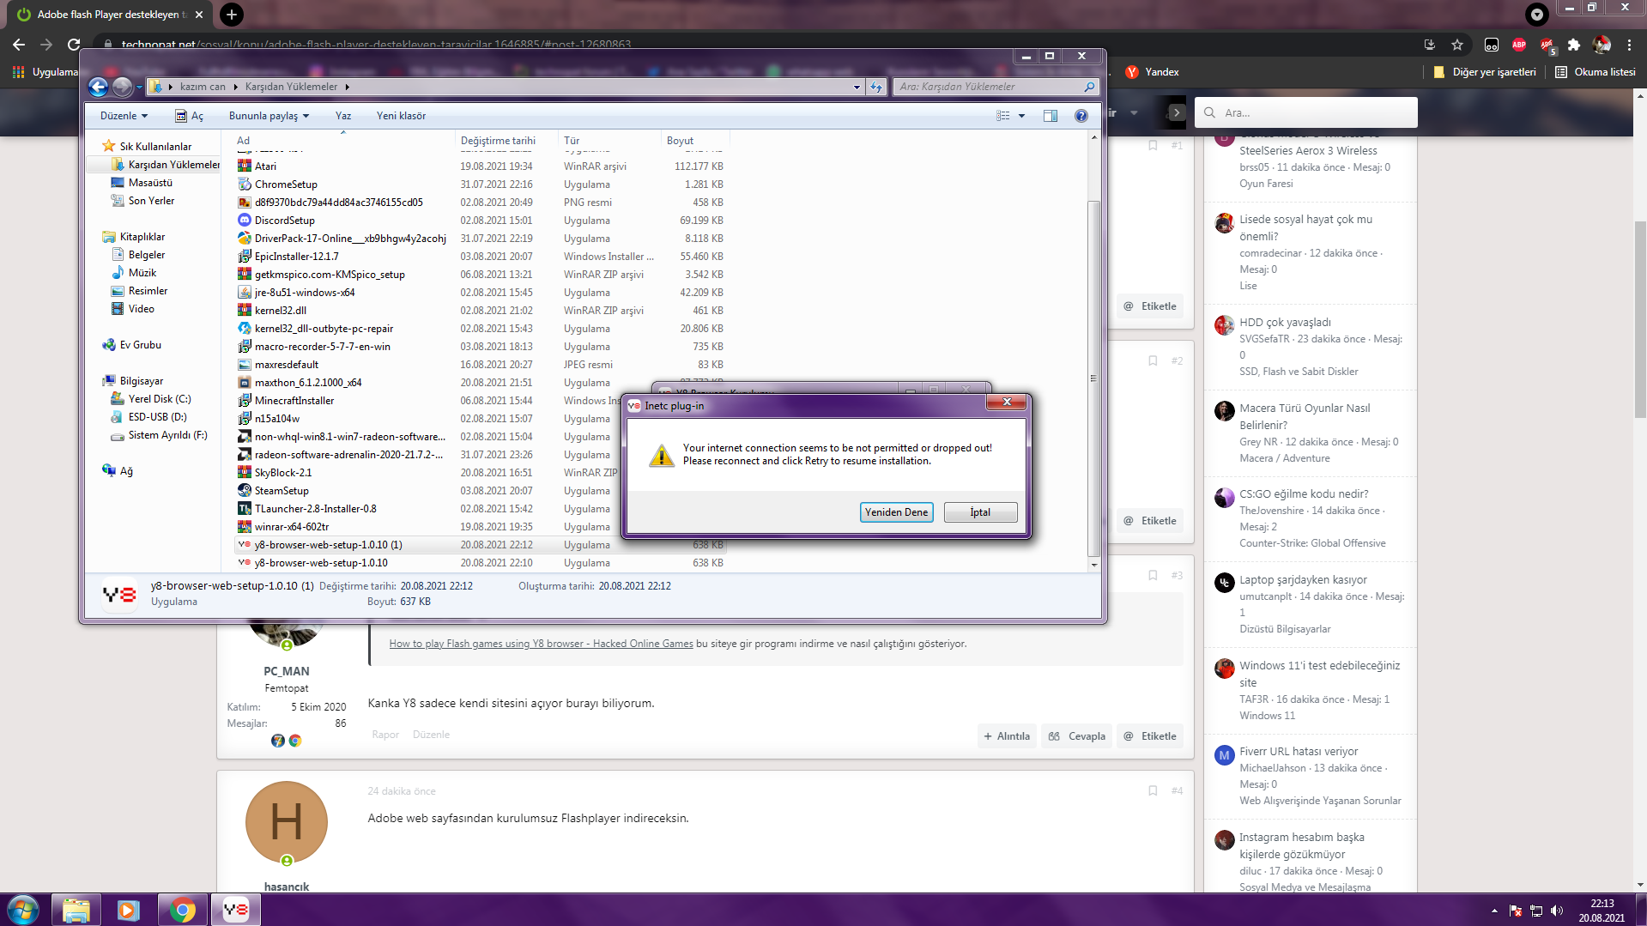Open CS:GO eğilme kodu nedir thread
Viewport: 1647px width, 926px height.
click(x=1304, y=494)
